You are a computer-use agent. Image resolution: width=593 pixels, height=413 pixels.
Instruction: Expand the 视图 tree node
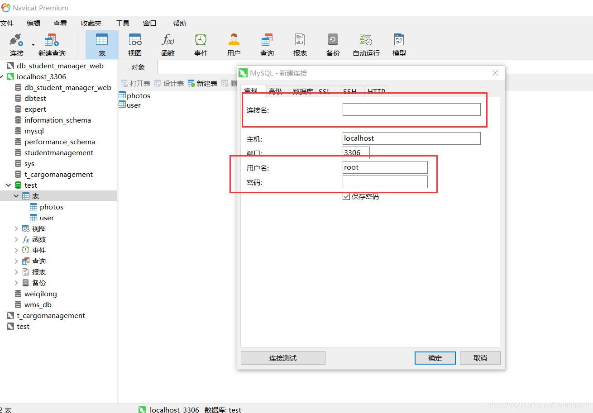pyautogui.click(x=16, y=228)
